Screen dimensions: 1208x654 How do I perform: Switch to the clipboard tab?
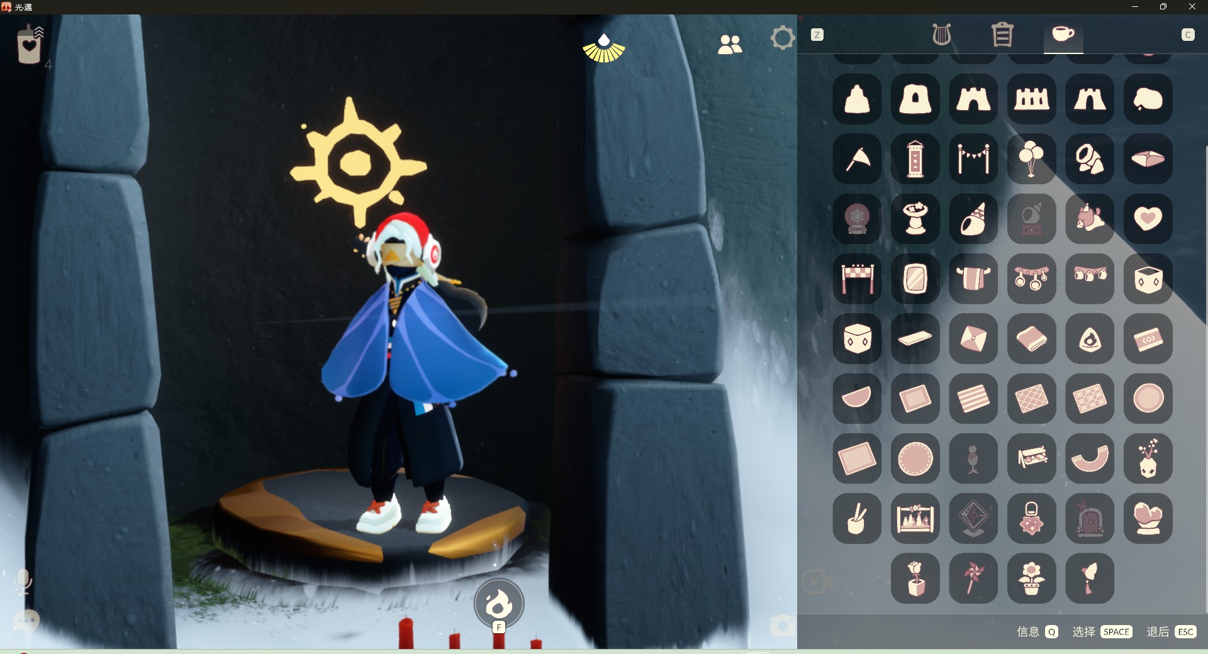1002,35
